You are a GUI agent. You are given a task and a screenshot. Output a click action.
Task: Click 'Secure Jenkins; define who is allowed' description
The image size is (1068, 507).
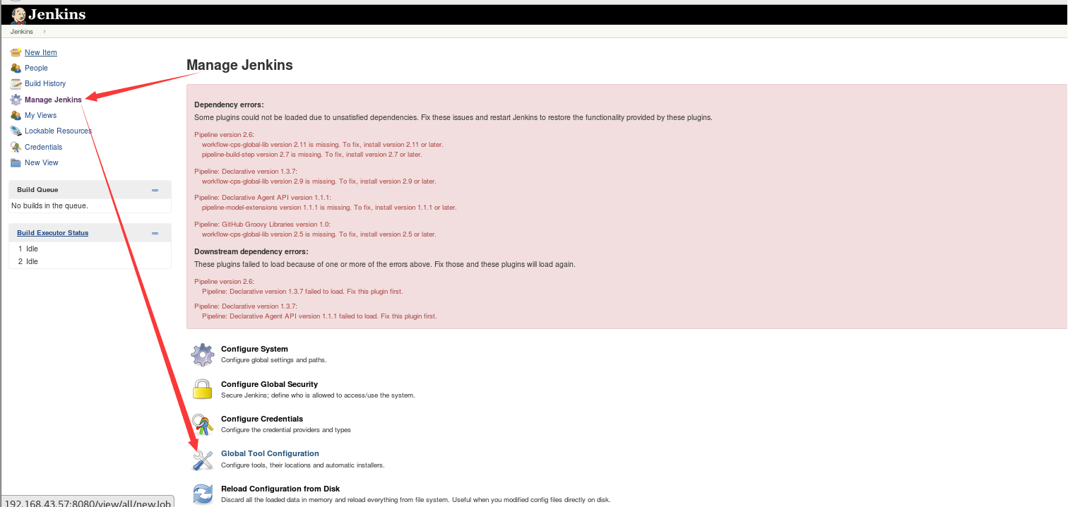[318, 395]
